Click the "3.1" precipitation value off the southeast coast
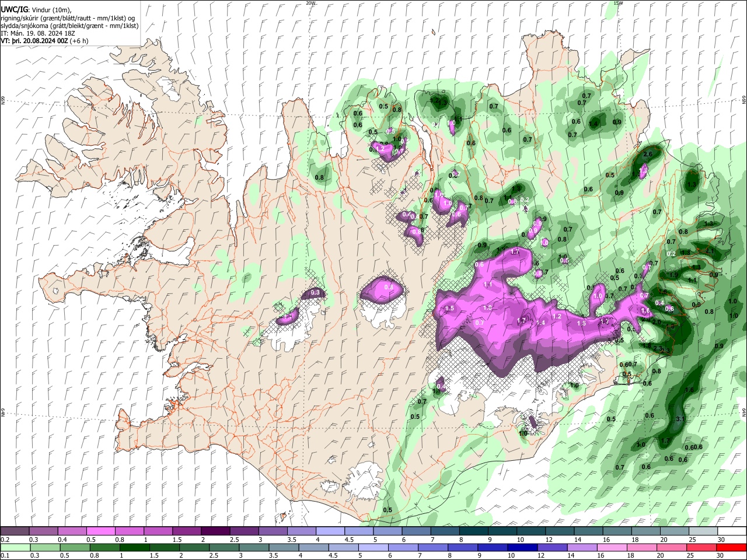Screen dimensions: 747x560 click(x=680, y=419)
